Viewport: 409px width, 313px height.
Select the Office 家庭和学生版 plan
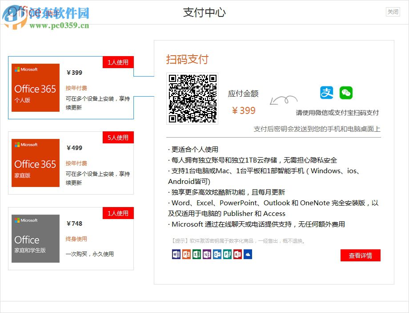coord(71,238)
